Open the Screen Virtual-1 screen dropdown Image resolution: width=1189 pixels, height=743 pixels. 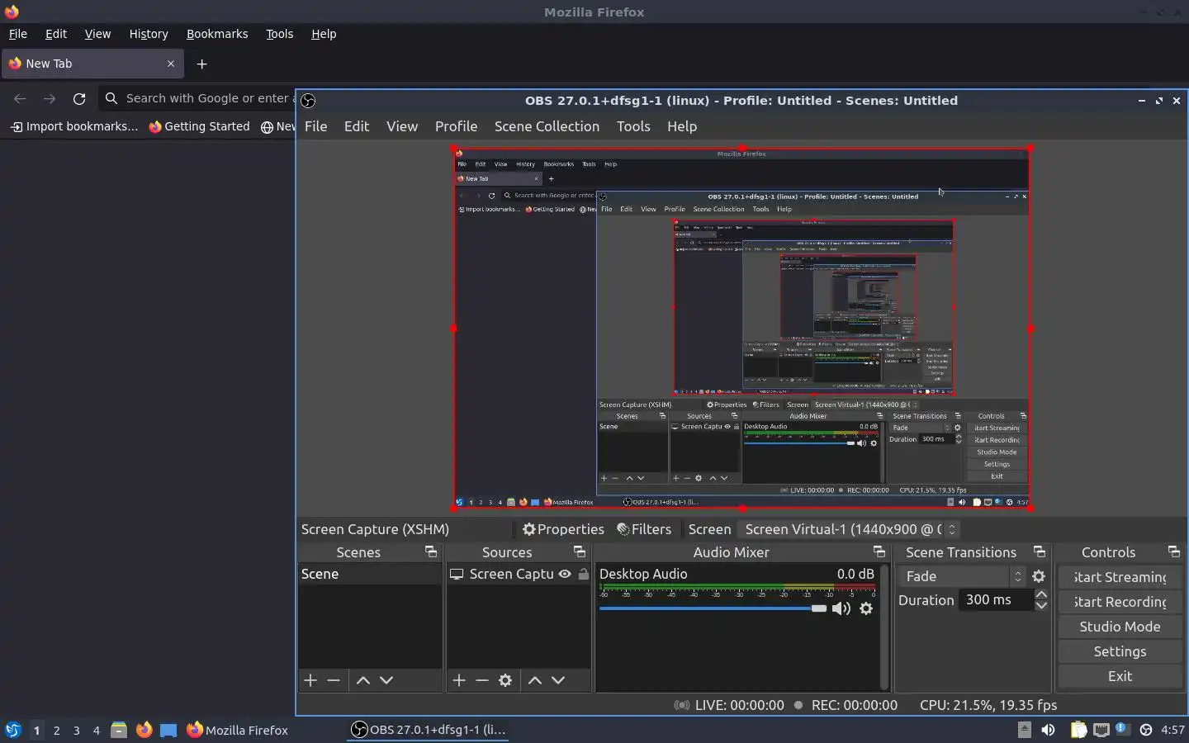[848, 529]
